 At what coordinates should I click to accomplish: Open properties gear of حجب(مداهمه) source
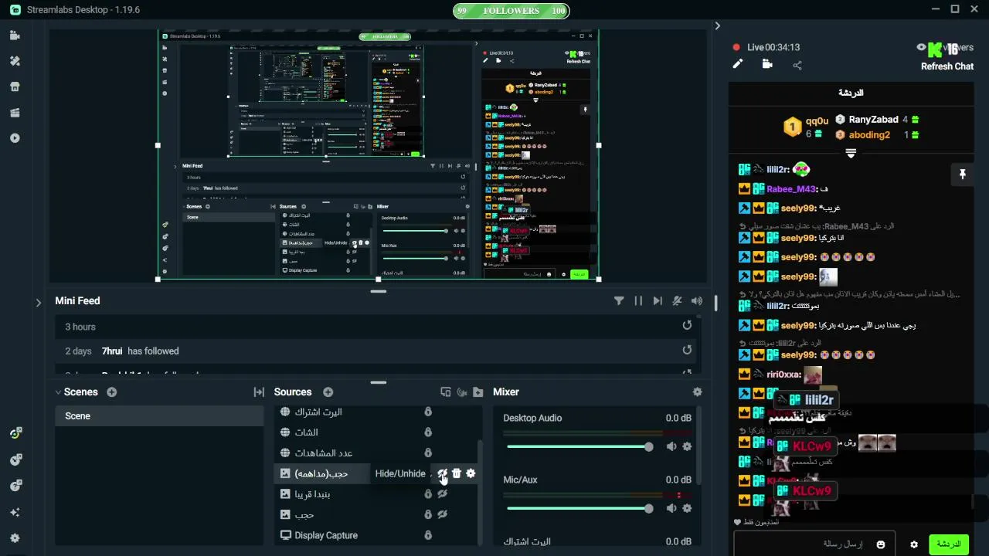471,473
